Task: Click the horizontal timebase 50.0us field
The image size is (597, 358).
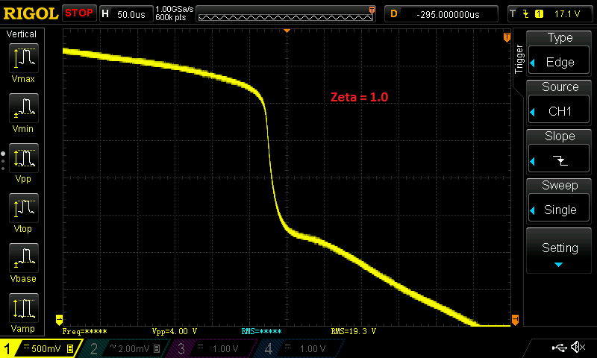Action: pyautogui.click(x=126, y=14)
